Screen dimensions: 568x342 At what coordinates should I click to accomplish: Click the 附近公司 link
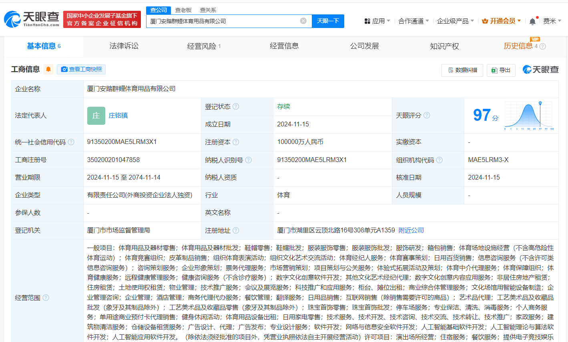[x=411, y=230]
